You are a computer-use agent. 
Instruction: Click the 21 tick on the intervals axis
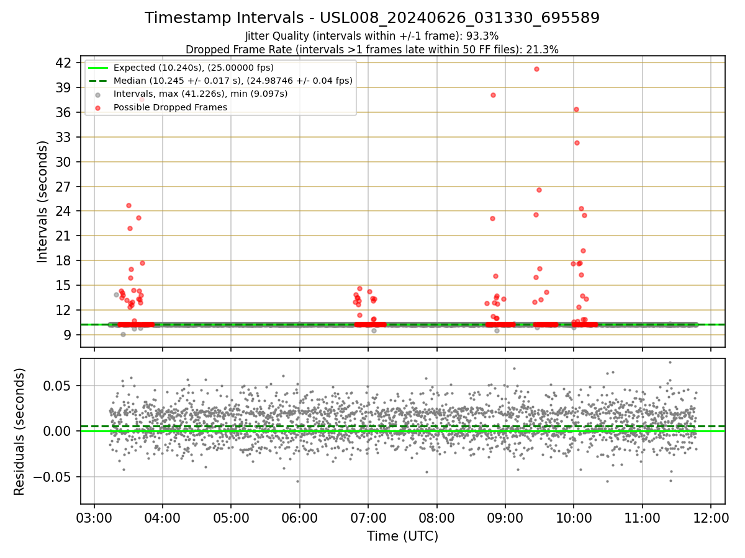(x=63, y=236)
